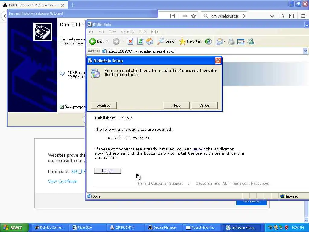The image size is (309, 232).
Task: Click the red security shield tray icon
Action: [x=286, y=227]
